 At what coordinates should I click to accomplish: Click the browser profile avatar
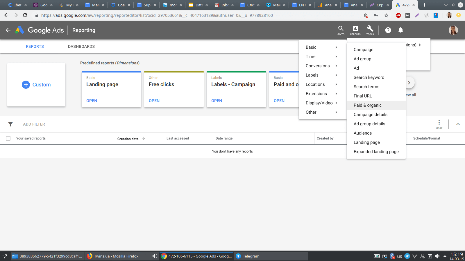tap(449, 15)
